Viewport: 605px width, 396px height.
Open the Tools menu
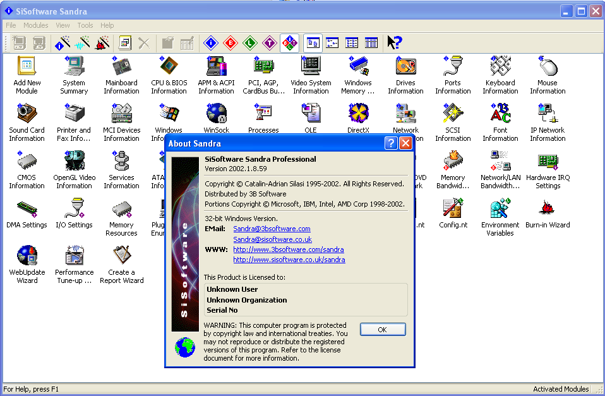coord(85,25)
